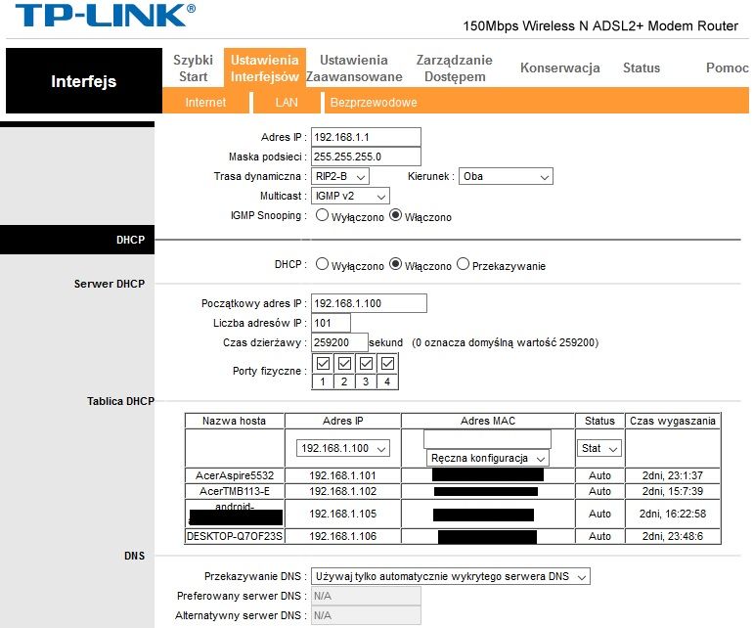The image size is (753, 628).
Task: Click expiry time 2dni, 16:22:58
Action: (673, 514)
